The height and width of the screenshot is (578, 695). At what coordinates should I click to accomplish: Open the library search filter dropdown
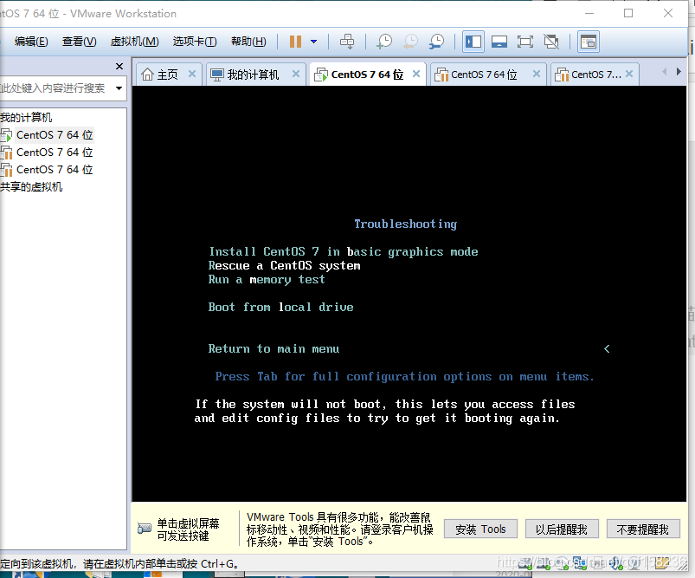tap(119, 88)
